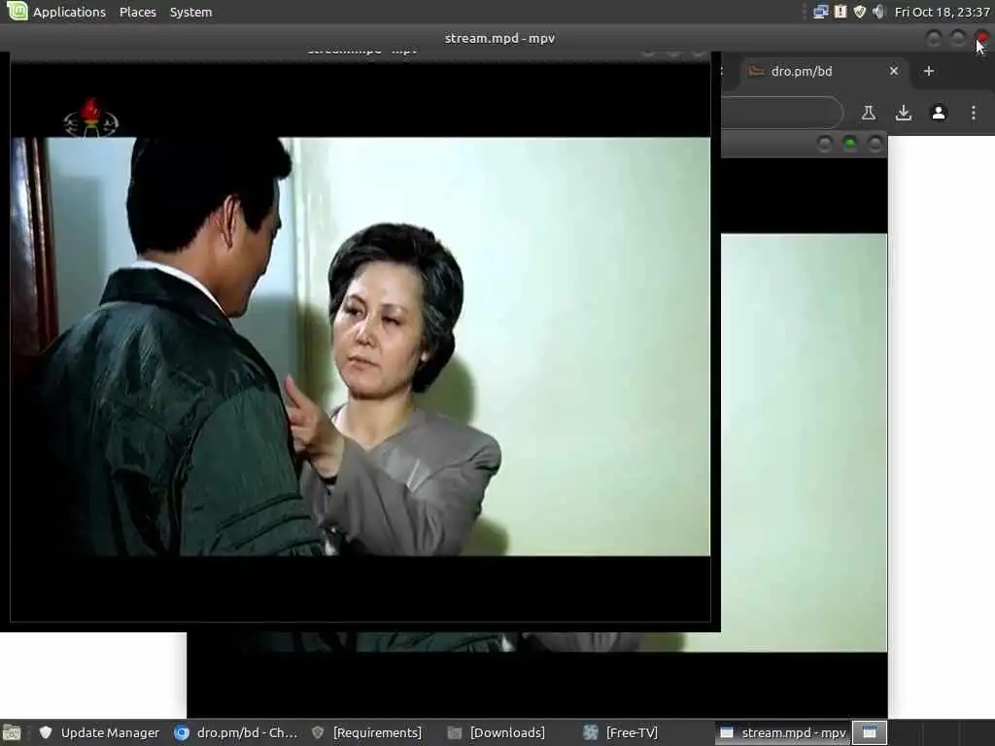Open the clock showing Fri Oct 18
The width and height of the screenshot is (995, 746).
point(942,12)
